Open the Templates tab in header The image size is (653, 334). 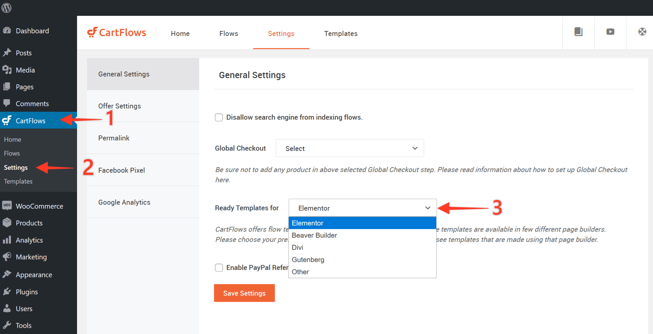coord(340,34)
